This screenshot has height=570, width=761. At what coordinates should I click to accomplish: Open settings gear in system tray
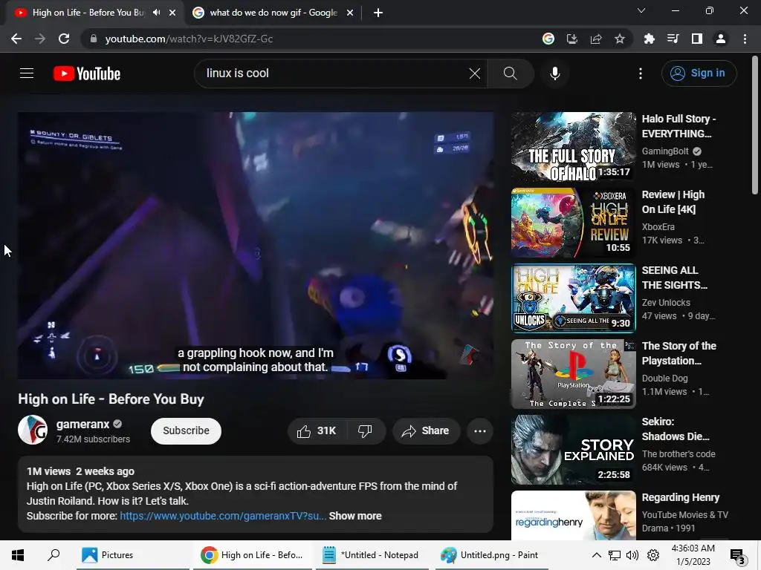pos(653,555)
